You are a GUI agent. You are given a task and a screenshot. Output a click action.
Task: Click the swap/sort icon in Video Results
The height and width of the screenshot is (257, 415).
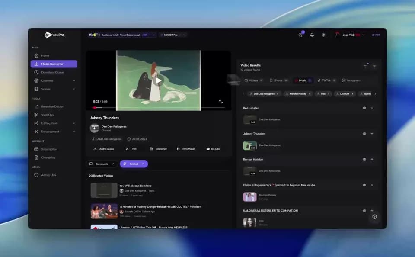pyautogui.click(x=365, y=66)
